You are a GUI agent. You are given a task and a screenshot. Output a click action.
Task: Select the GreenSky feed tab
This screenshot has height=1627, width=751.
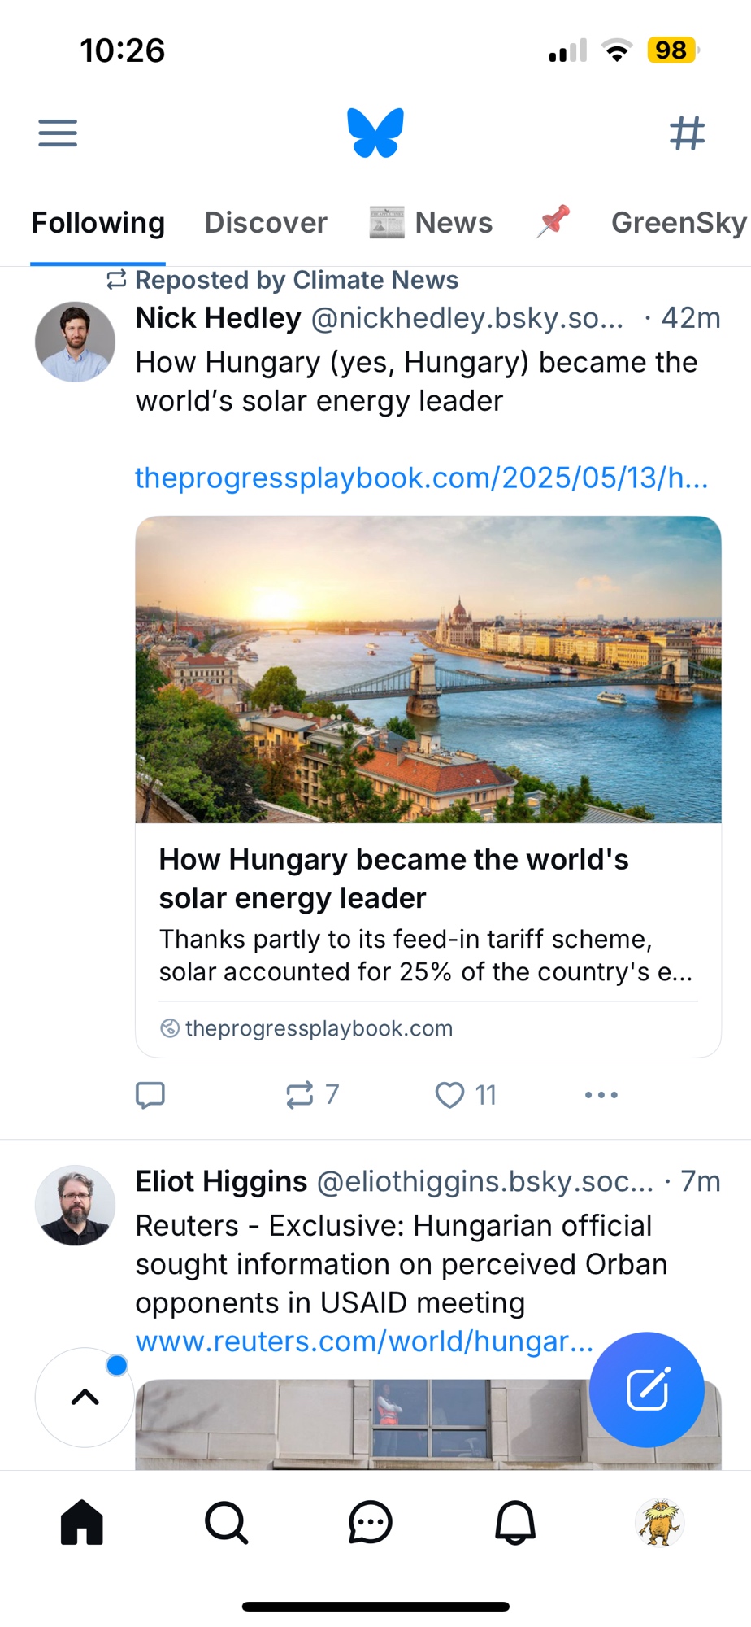pyautogui.click(x=678, y=223)
